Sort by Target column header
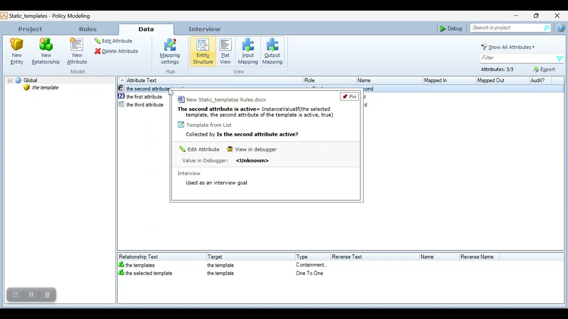 [x=251, y=257]
